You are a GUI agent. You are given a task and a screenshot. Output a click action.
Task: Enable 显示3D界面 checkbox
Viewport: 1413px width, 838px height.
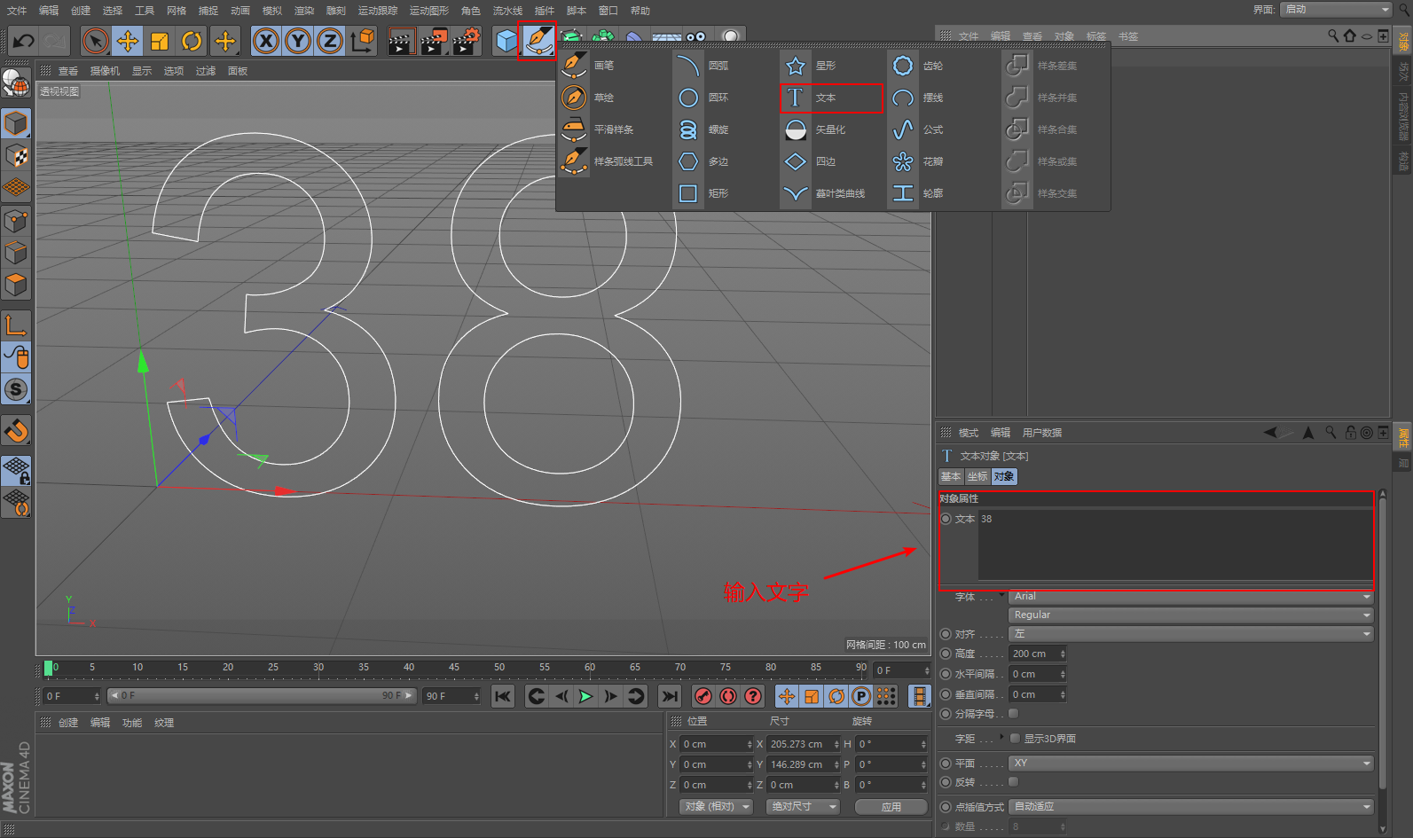1015,738
